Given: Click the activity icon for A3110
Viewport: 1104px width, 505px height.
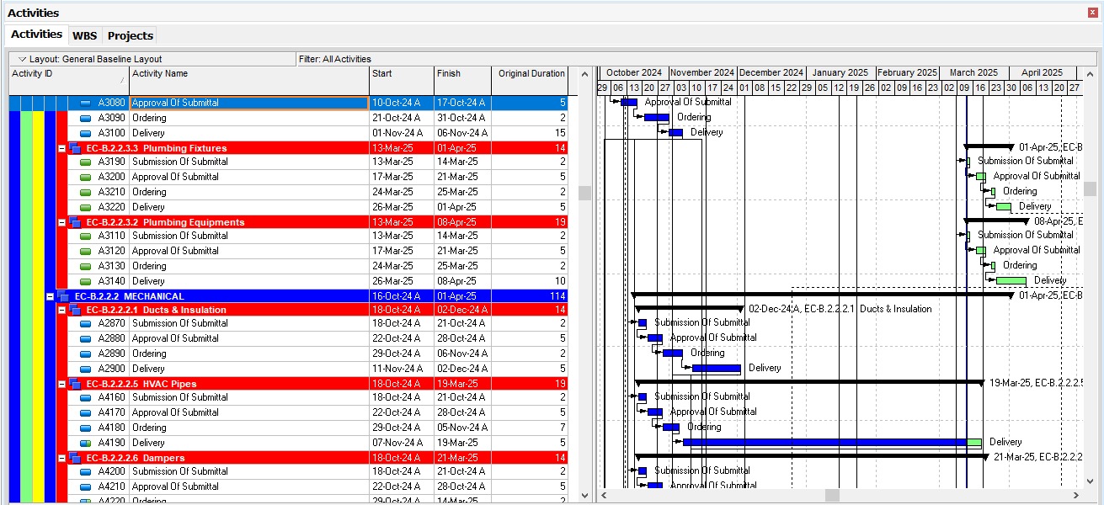Looking at the screenshot, I should (85, 236).
